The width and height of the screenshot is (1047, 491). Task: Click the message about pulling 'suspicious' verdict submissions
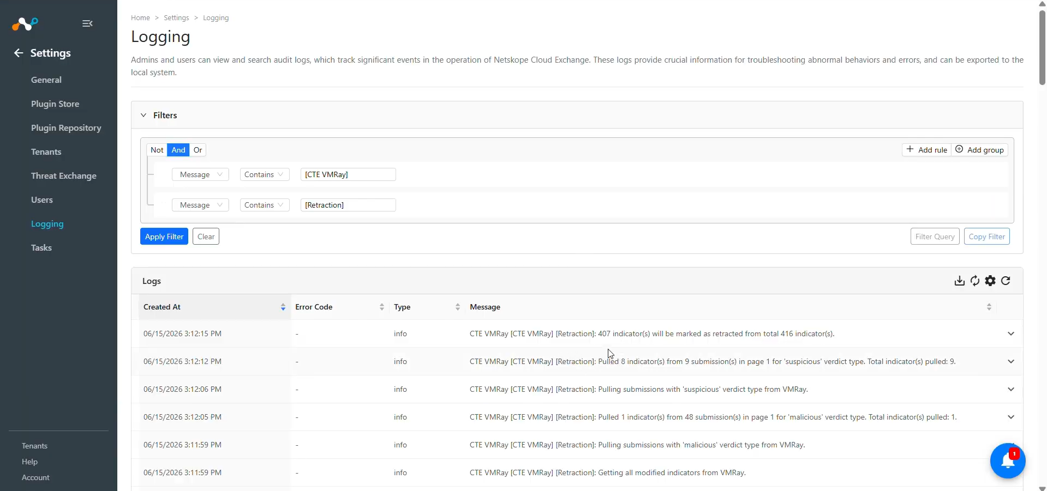[639, 389]
